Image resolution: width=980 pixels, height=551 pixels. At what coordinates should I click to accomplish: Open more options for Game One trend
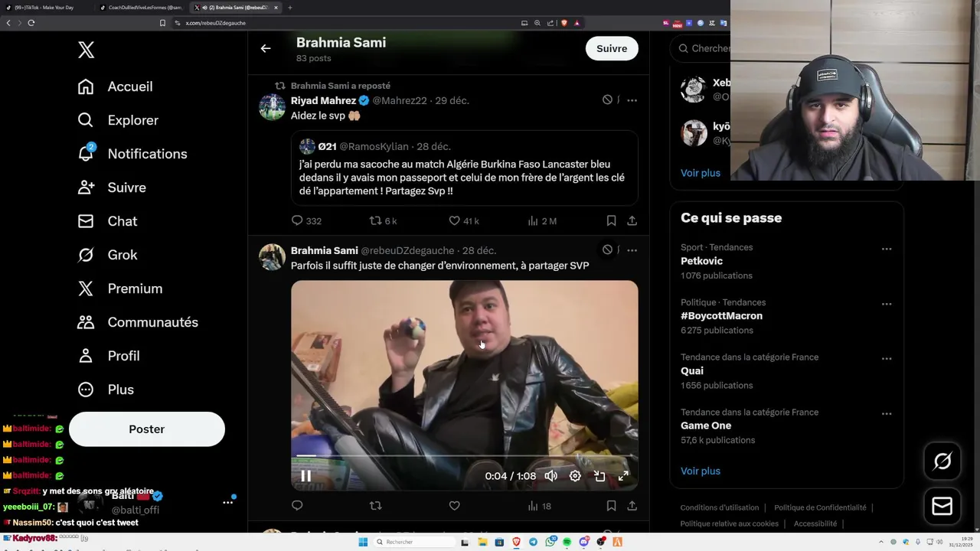(887, 414)
